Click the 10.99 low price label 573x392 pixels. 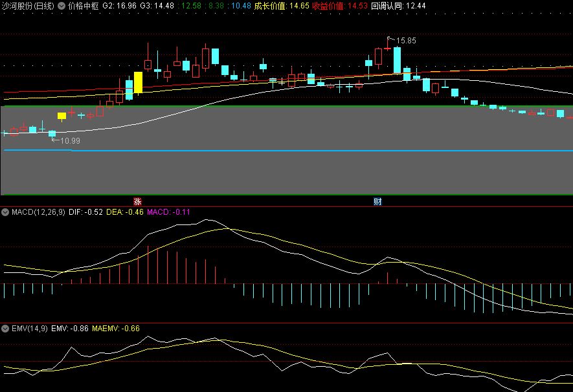(x=70, y=141)
